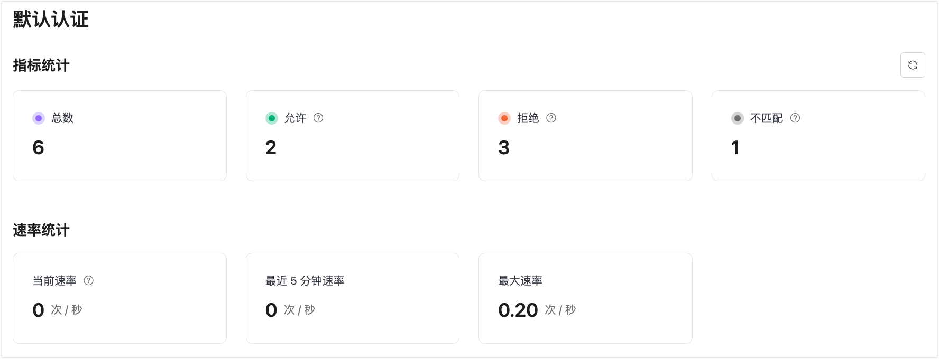Select the 允许 metric card
Viewport: 939px width, 359px height.
click(353, 135)
